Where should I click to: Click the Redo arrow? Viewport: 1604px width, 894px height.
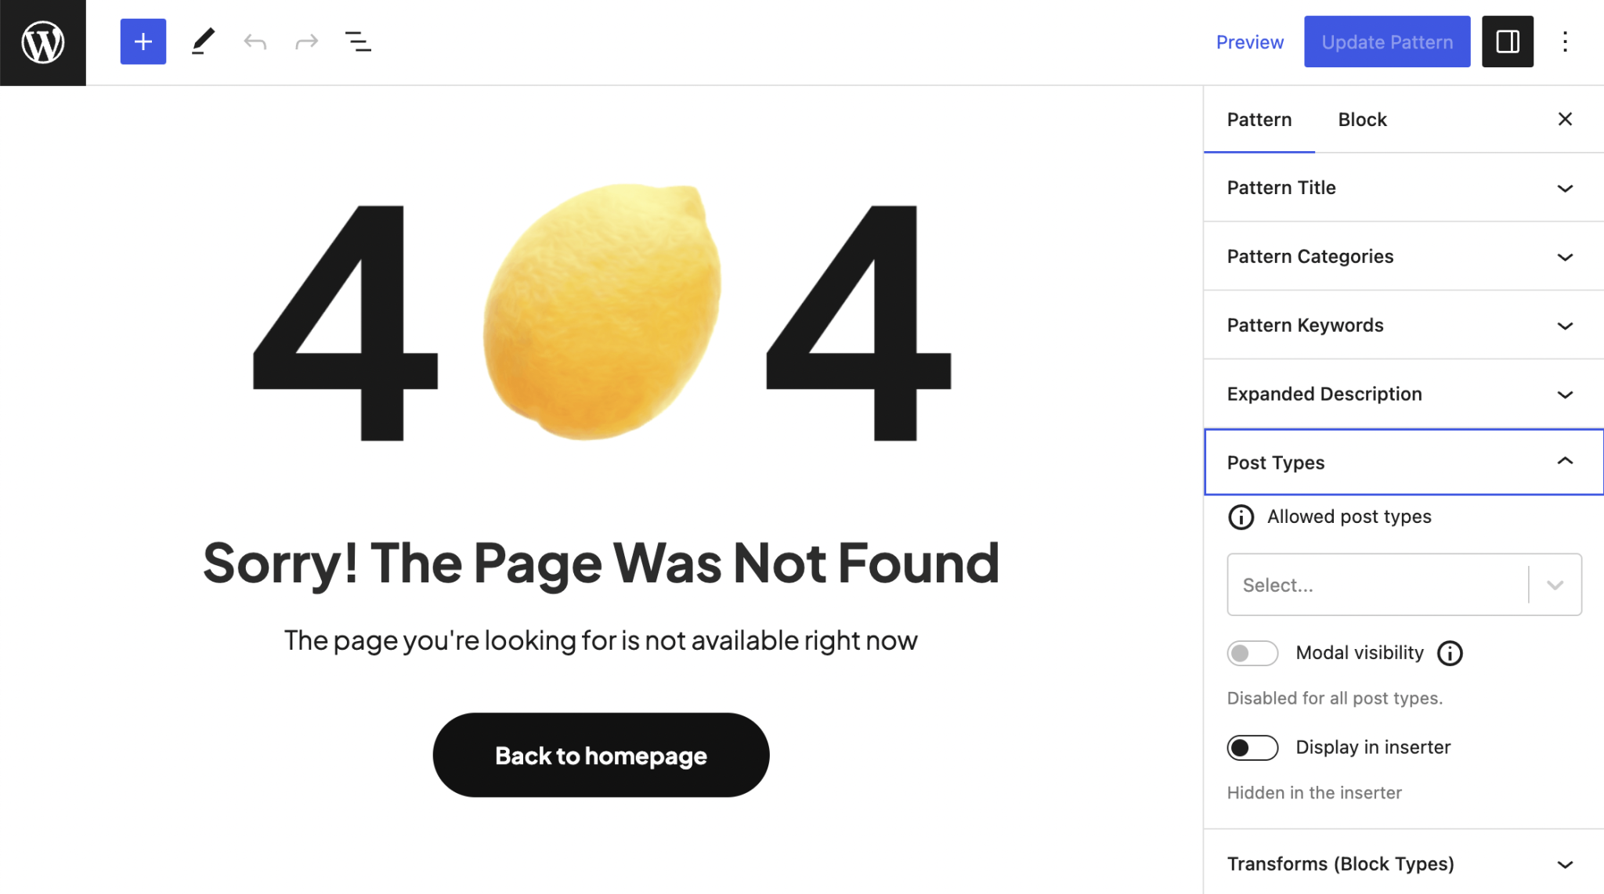[x=306, y=41]
